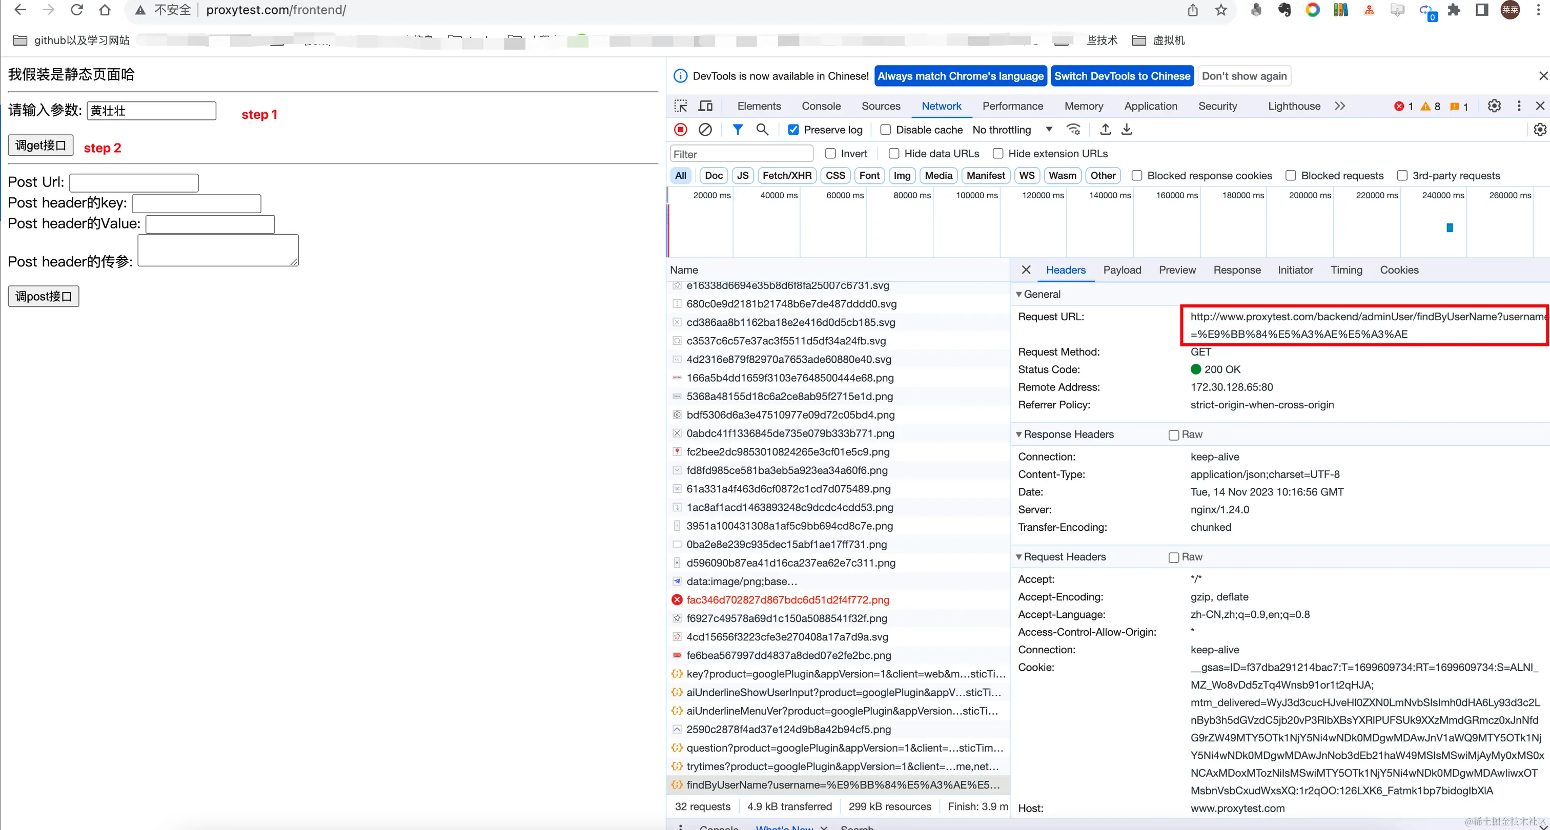Click the 调get接口 button
The image size is (1550, 830).
40,146
